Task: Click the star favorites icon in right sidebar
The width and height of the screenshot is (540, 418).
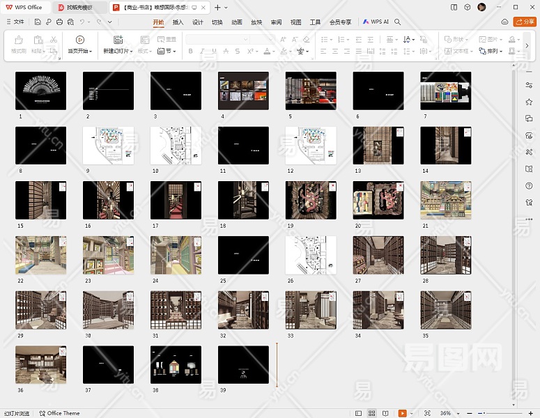Action: (529, 102)
